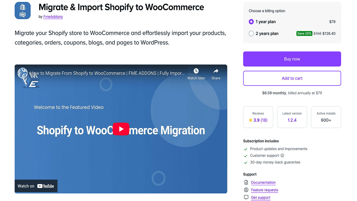Open the Feature requests link

[x=264, y=190]
